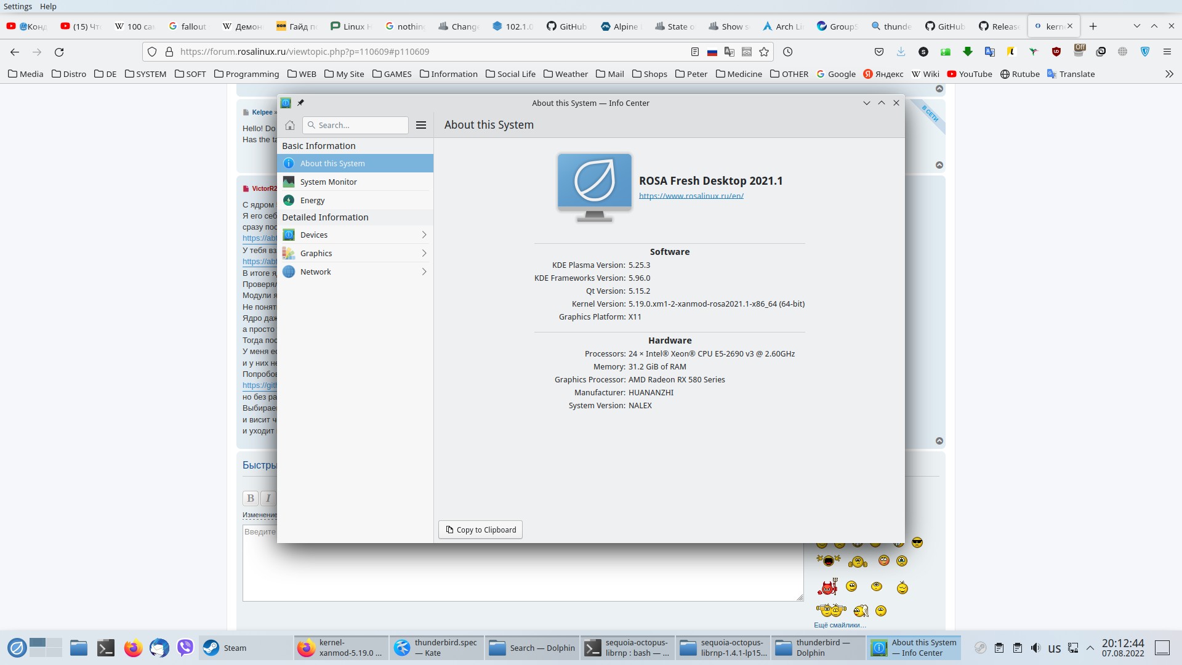The height and width of the screenshot is (665, 1182).
Task: Open the Settings menu
Action: point(17,6)
